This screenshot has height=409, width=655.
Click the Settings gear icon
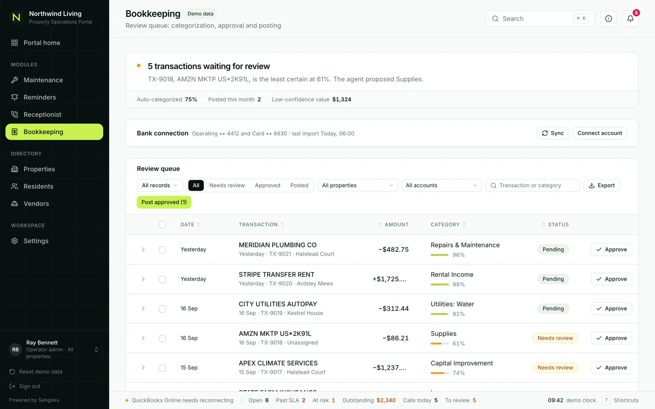tap(15, 241)
